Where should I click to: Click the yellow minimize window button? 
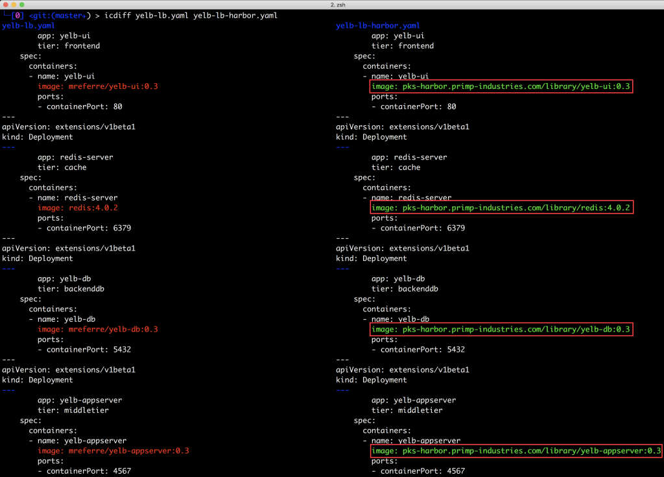coord(14,5)
